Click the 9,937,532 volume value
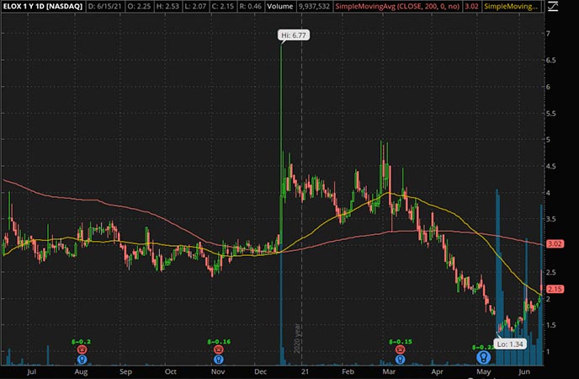 (x=314, y=6)
